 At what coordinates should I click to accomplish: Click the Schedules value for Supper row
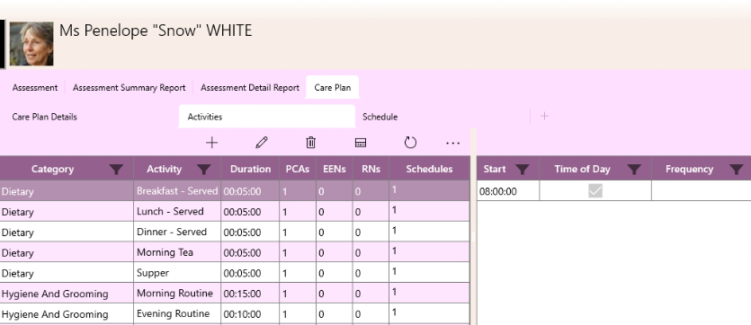(429, 273)
